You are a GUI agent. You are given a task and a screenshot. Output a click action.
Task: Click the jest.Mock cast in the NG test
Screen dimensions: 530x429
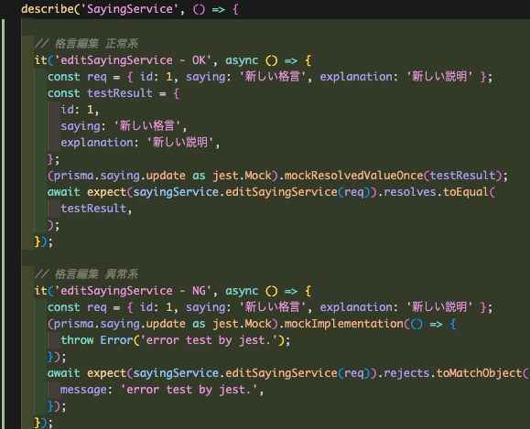tap(243, 324)
